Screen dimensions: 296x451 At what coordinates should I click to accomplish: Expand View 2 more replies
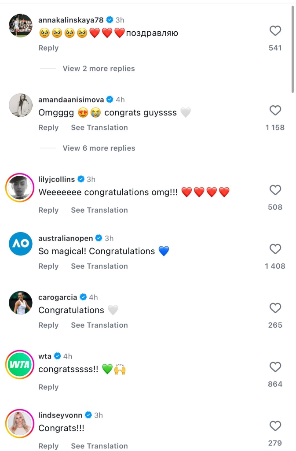click(99, 69)
